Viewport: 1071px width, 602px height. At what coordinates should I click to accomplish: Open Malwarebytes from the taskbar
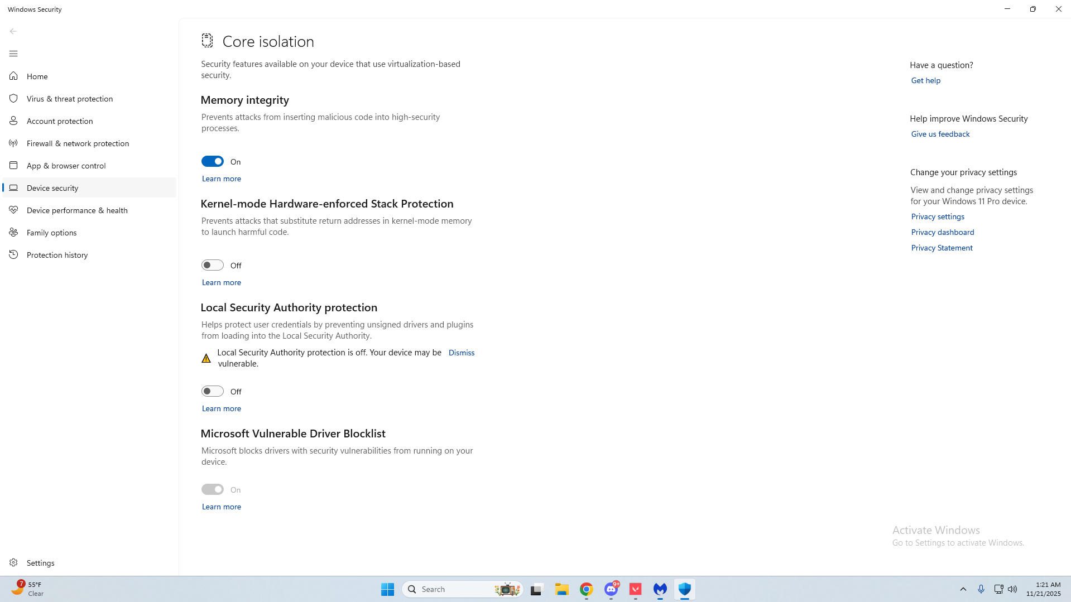[x=660, y=589]
